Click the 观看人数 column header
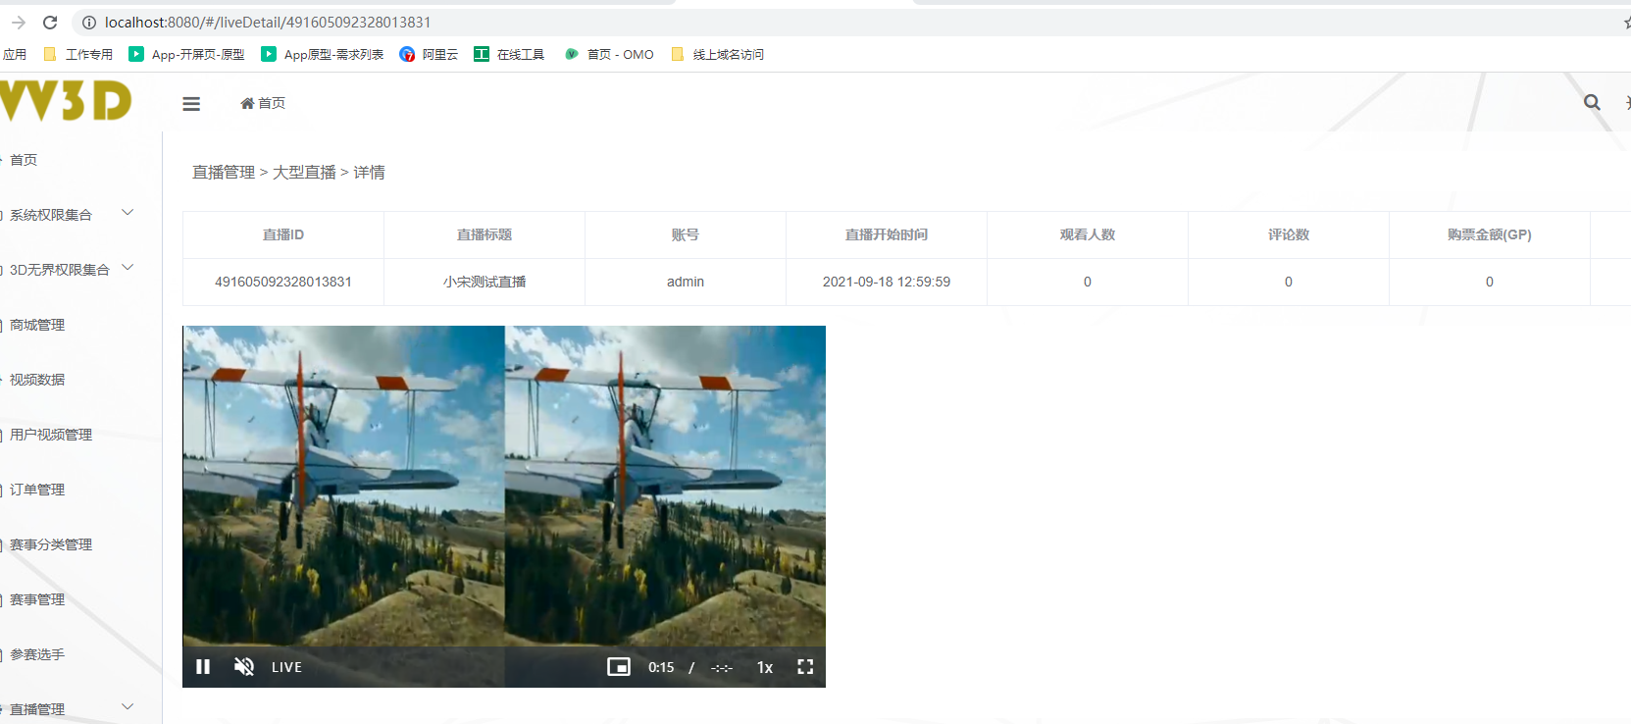This screenshot has height=724, width=1631. pos(1088,234)
